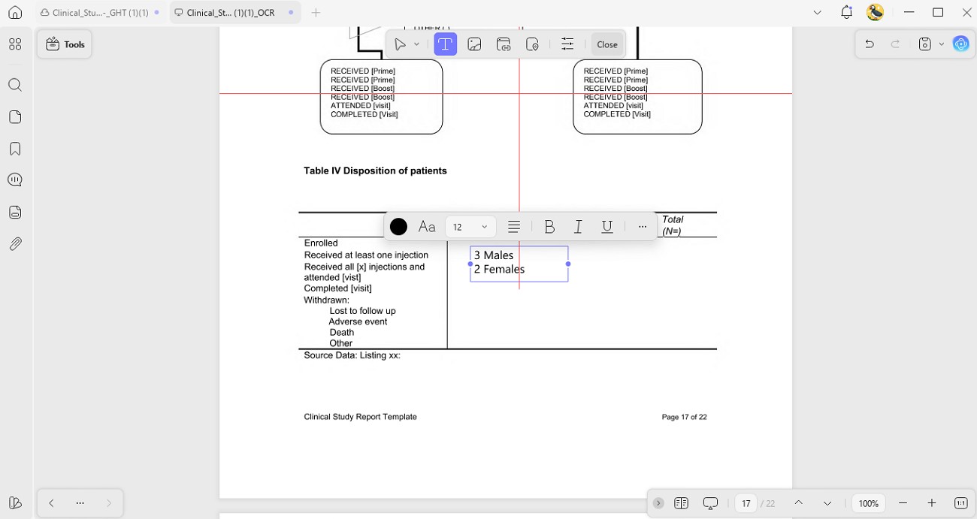Close the edit toolbar with Close button
This screenshot has width=977, height=519.
coord(607,44)
